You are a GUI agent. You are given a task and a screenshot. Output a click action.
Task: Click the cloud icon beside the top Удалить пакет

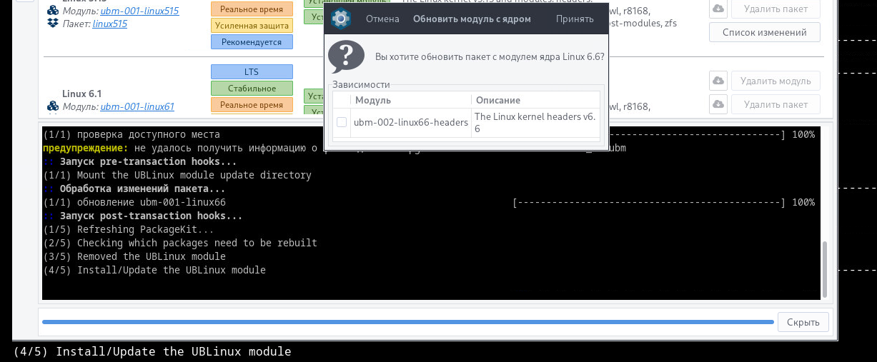coord(718,9)
